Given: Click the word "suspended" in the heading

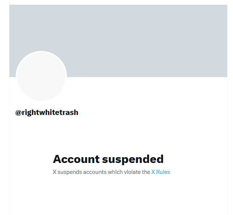Looking at the screenshot, I should click(x=133, y=160).
